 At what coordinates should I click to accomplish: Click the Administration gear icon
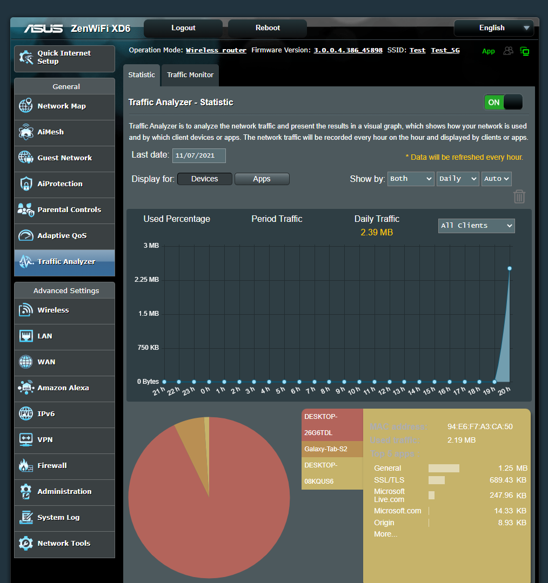(26, 491)
